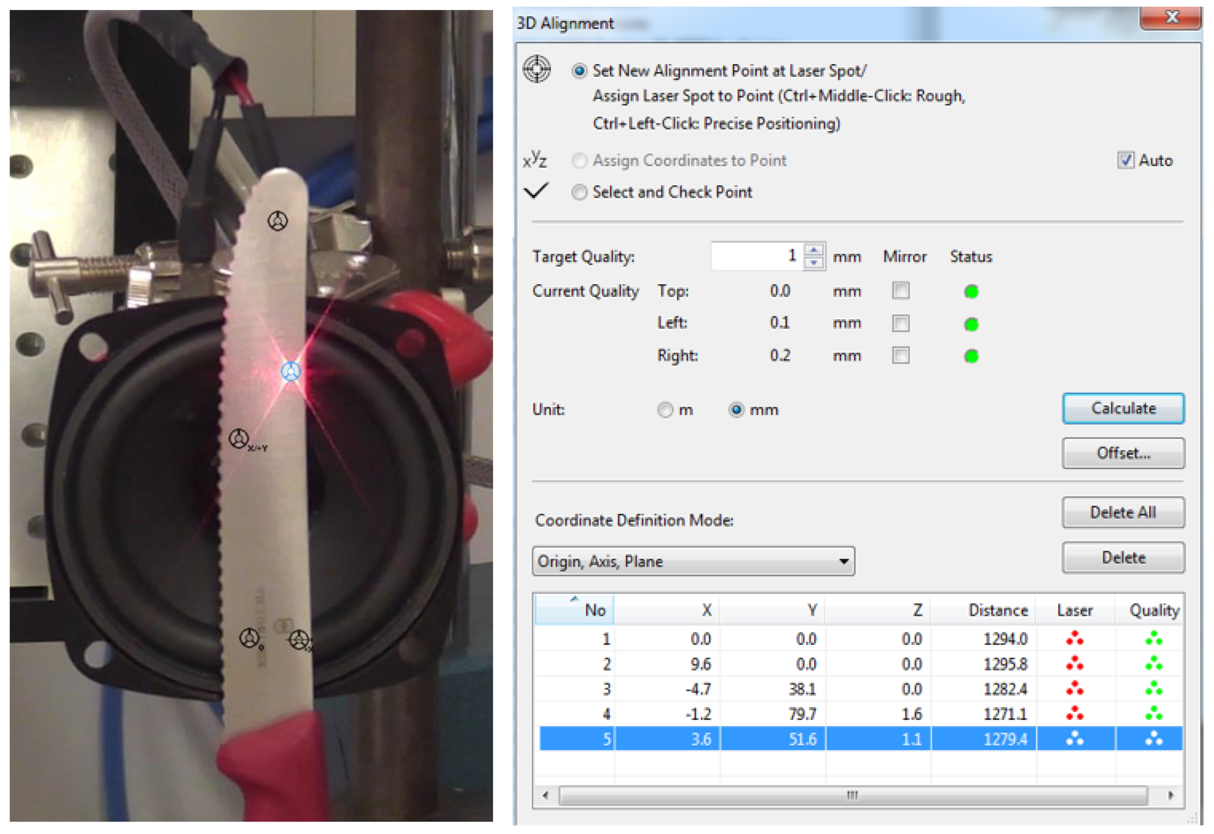Click the horizontal scrollbar thumb in table
This screenshot has height=834, width=1214.
pos(853,795)
